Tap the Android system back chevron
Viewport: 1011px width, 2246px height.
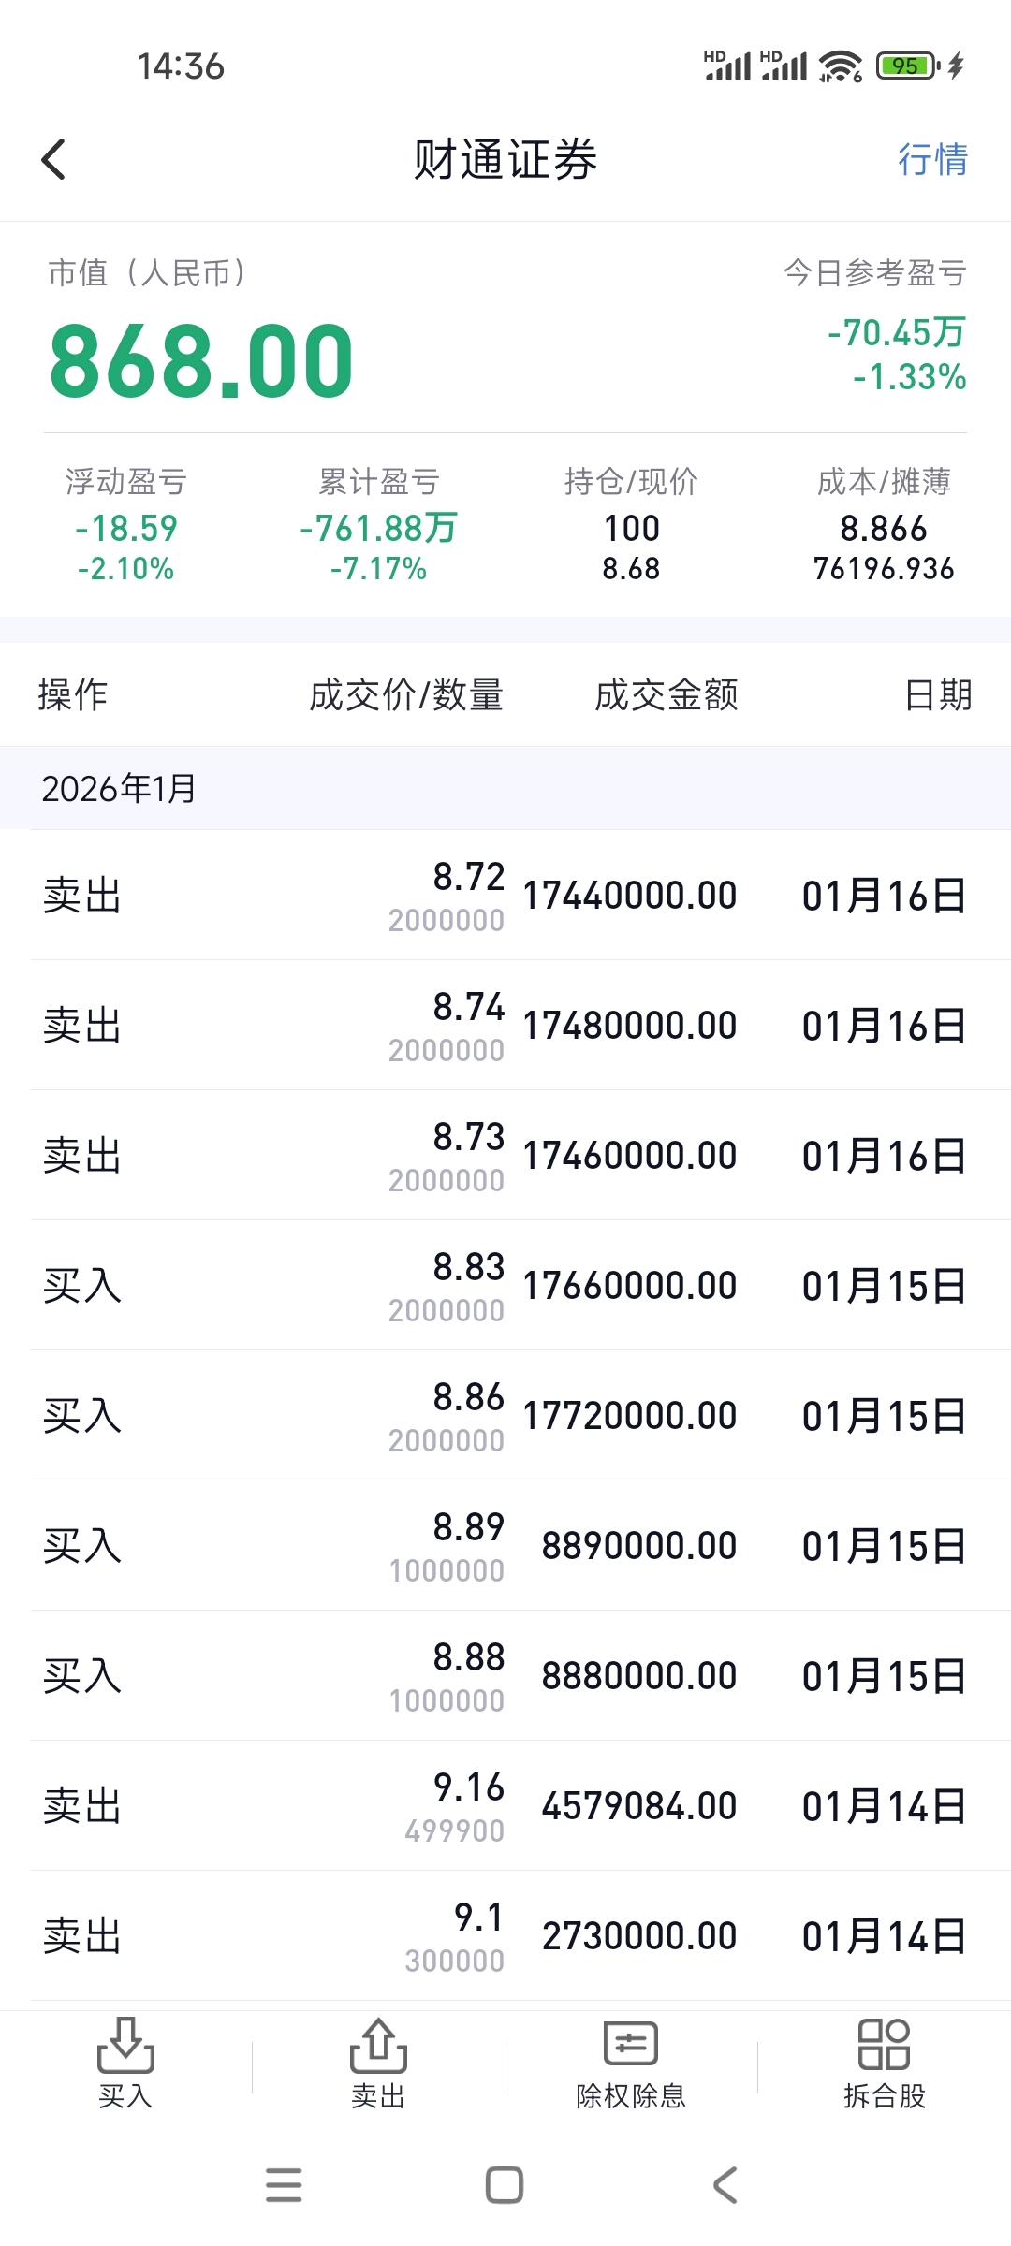(725, 2185)
